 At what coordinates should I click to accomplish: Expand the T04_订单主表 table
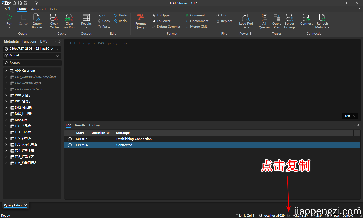click(x=6, y=150)
